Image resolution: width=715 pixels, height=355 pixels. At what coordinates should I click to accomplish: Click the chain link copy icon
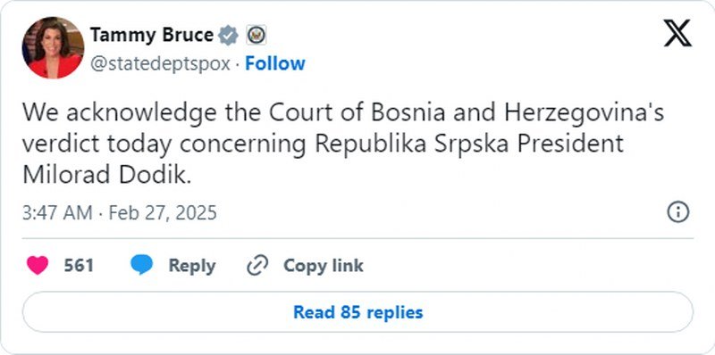point(257,265)
